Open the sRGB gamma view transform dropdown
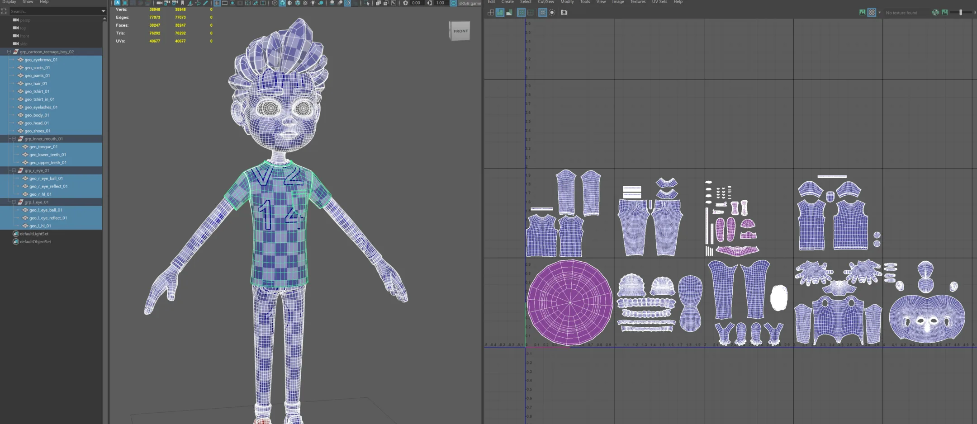The height and width of the screenshot is (424, 977). tap(470, 3)
